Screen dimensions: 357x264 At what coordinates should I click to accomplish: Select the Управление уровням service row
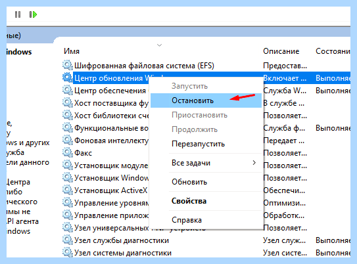pos(111,203)
